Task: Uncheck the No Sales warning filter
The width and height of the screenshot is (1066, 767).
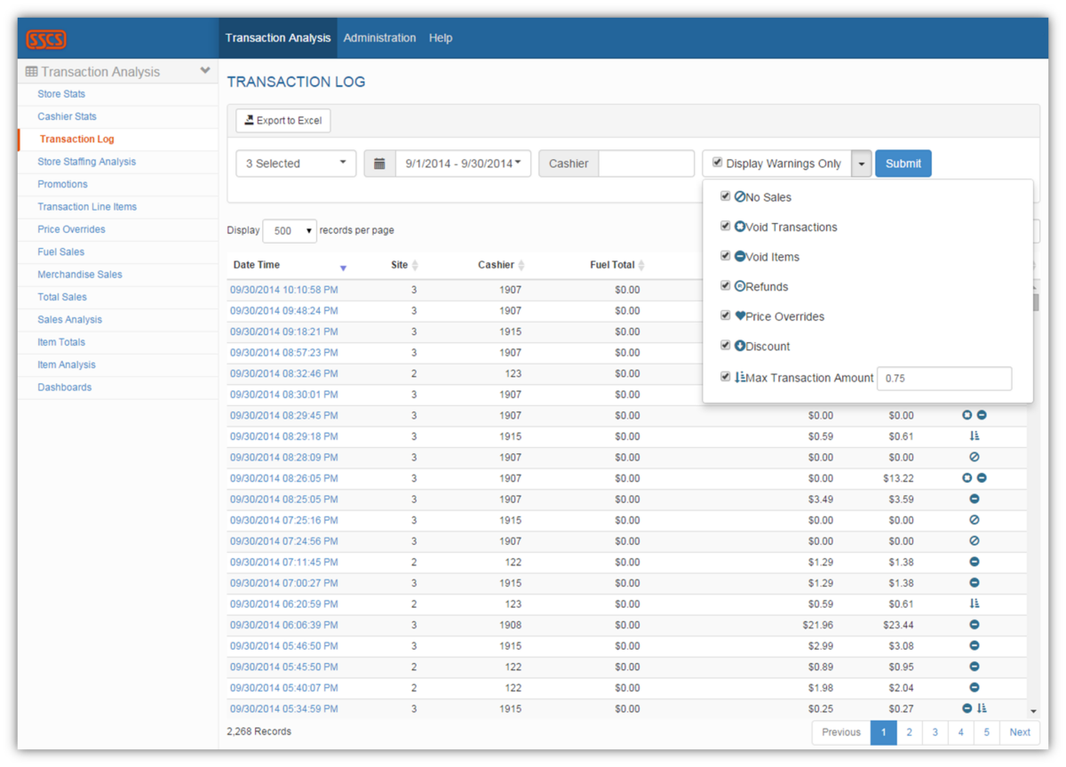Action: click(x=725, y=196)
